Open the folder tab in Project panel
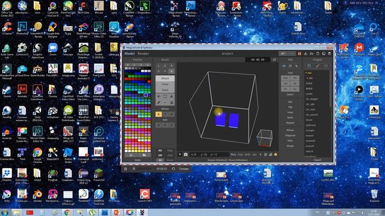 pos(309,66)
